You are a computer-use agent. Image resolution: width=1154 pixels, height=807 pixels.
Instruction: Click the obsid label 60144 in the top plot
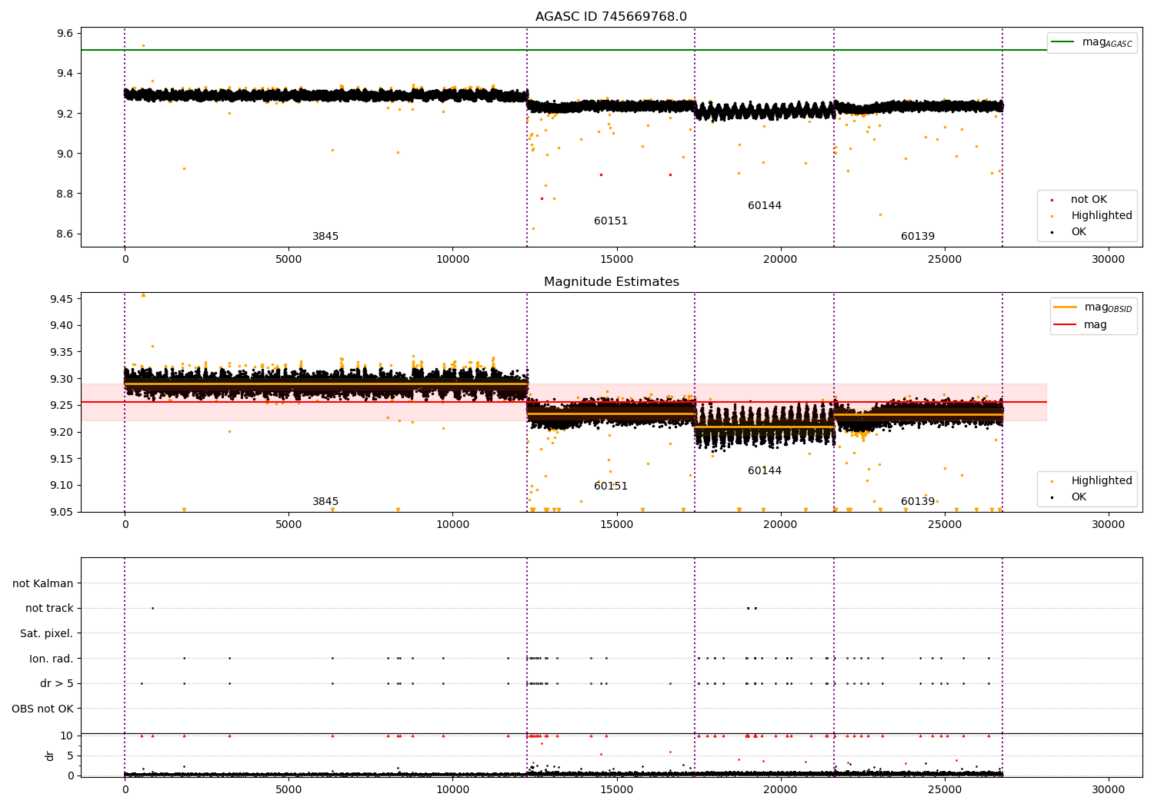[765, 206]
